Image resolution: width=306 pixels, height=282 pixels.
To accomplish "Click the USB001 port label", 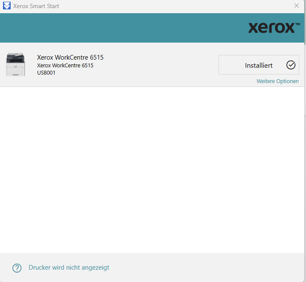I will pyautogui.click(x=46, y=73).
